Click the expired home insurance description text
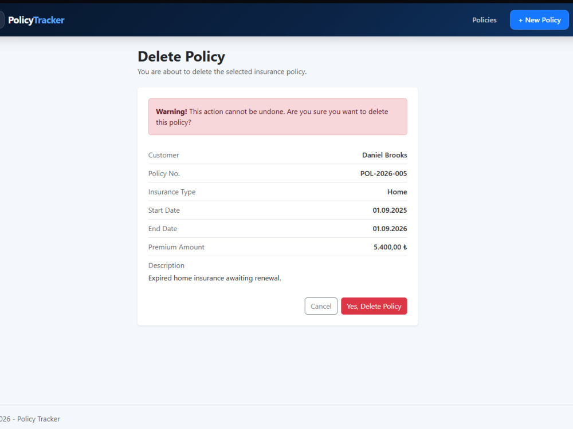The height and width of the screenshot is (429, 573). pos(215,278)
